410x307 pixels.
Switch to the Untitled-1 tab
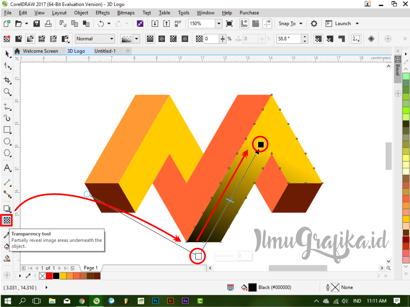(x=105, y=51)
